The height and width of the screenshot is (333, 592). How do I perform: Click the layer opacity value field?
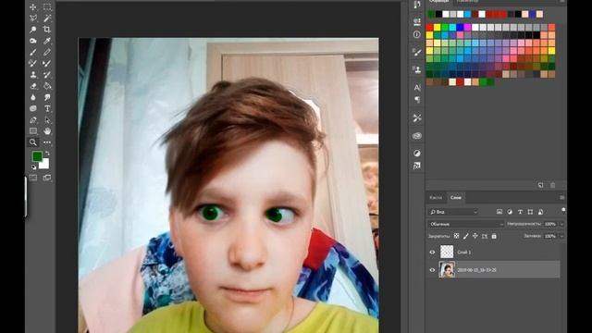[x=550, y=224]
